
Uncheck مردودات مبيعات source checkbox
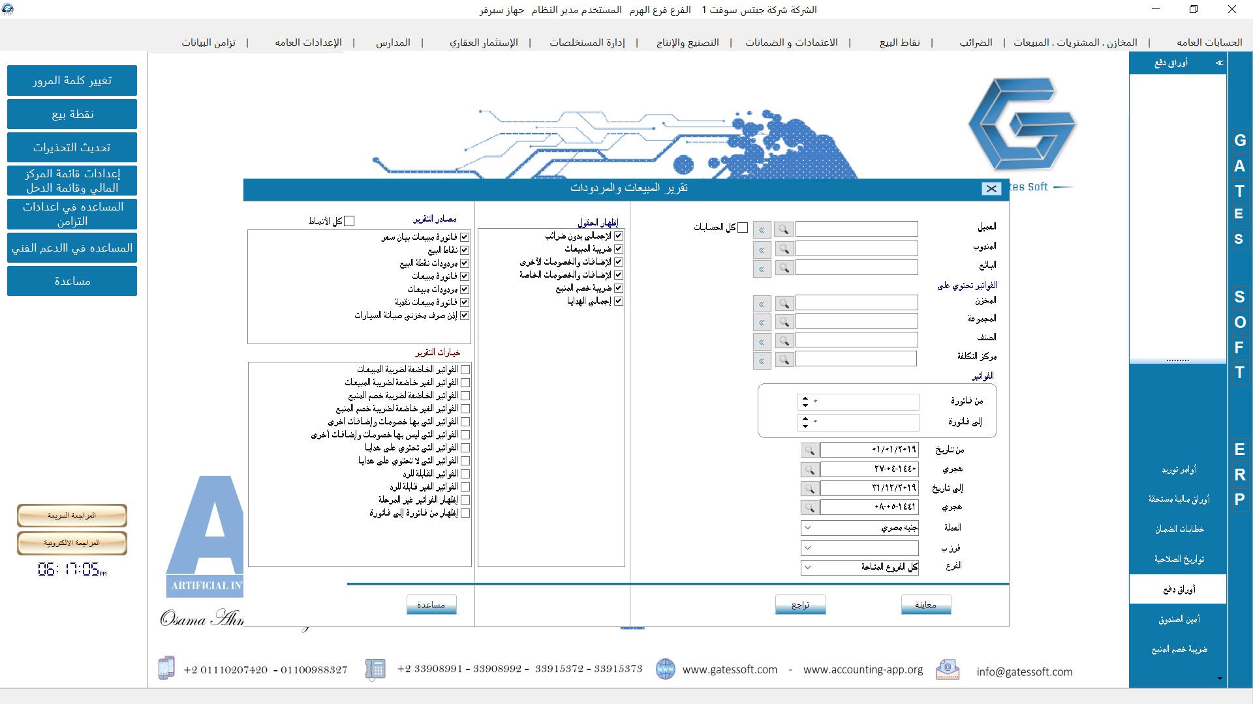(464, 289)
